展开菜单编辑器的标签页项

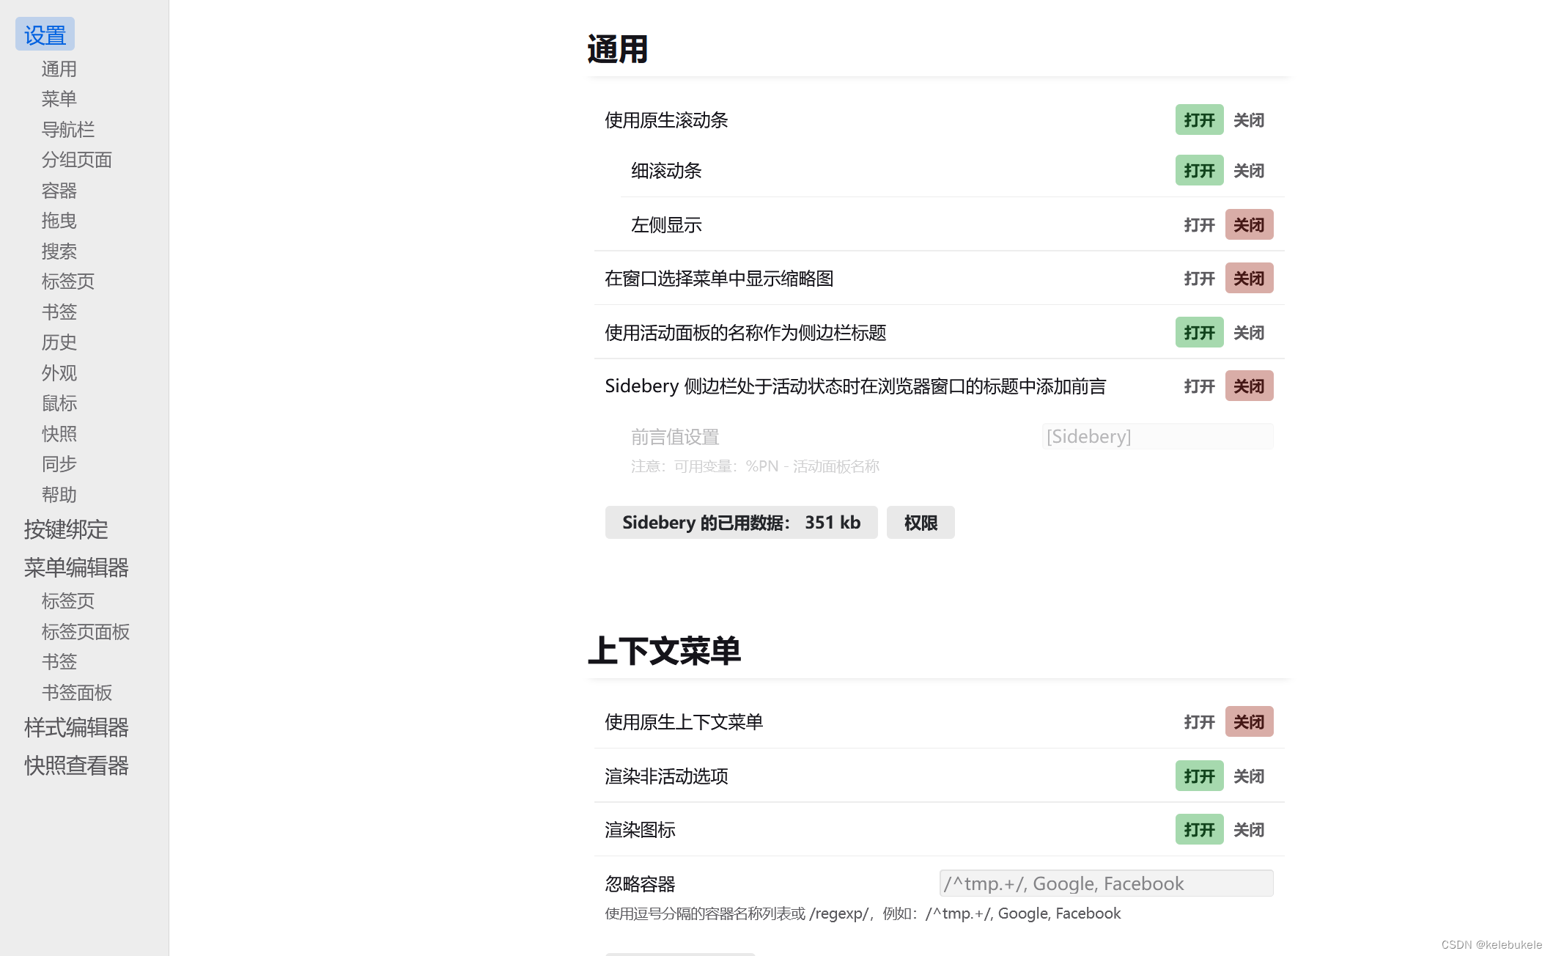coord(67,601)
